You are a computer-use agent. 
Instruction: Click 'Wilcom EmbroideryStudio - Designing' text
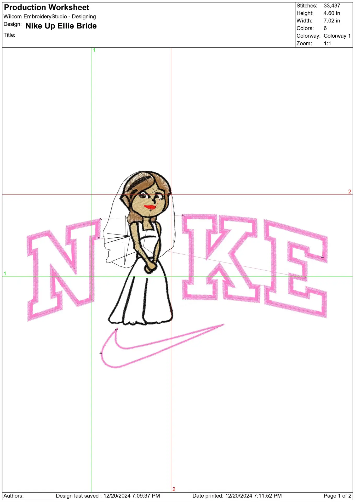coord(50,16)
